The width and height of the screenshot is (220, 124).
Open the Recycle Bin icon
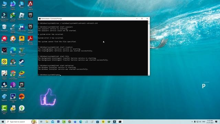[x=4, y=28]
